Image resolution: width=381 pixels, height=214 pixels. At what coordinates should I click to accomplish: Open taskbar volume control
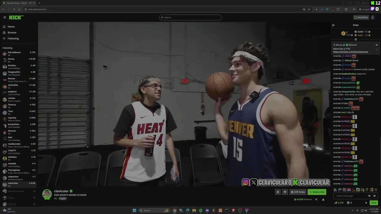[366, 210]
